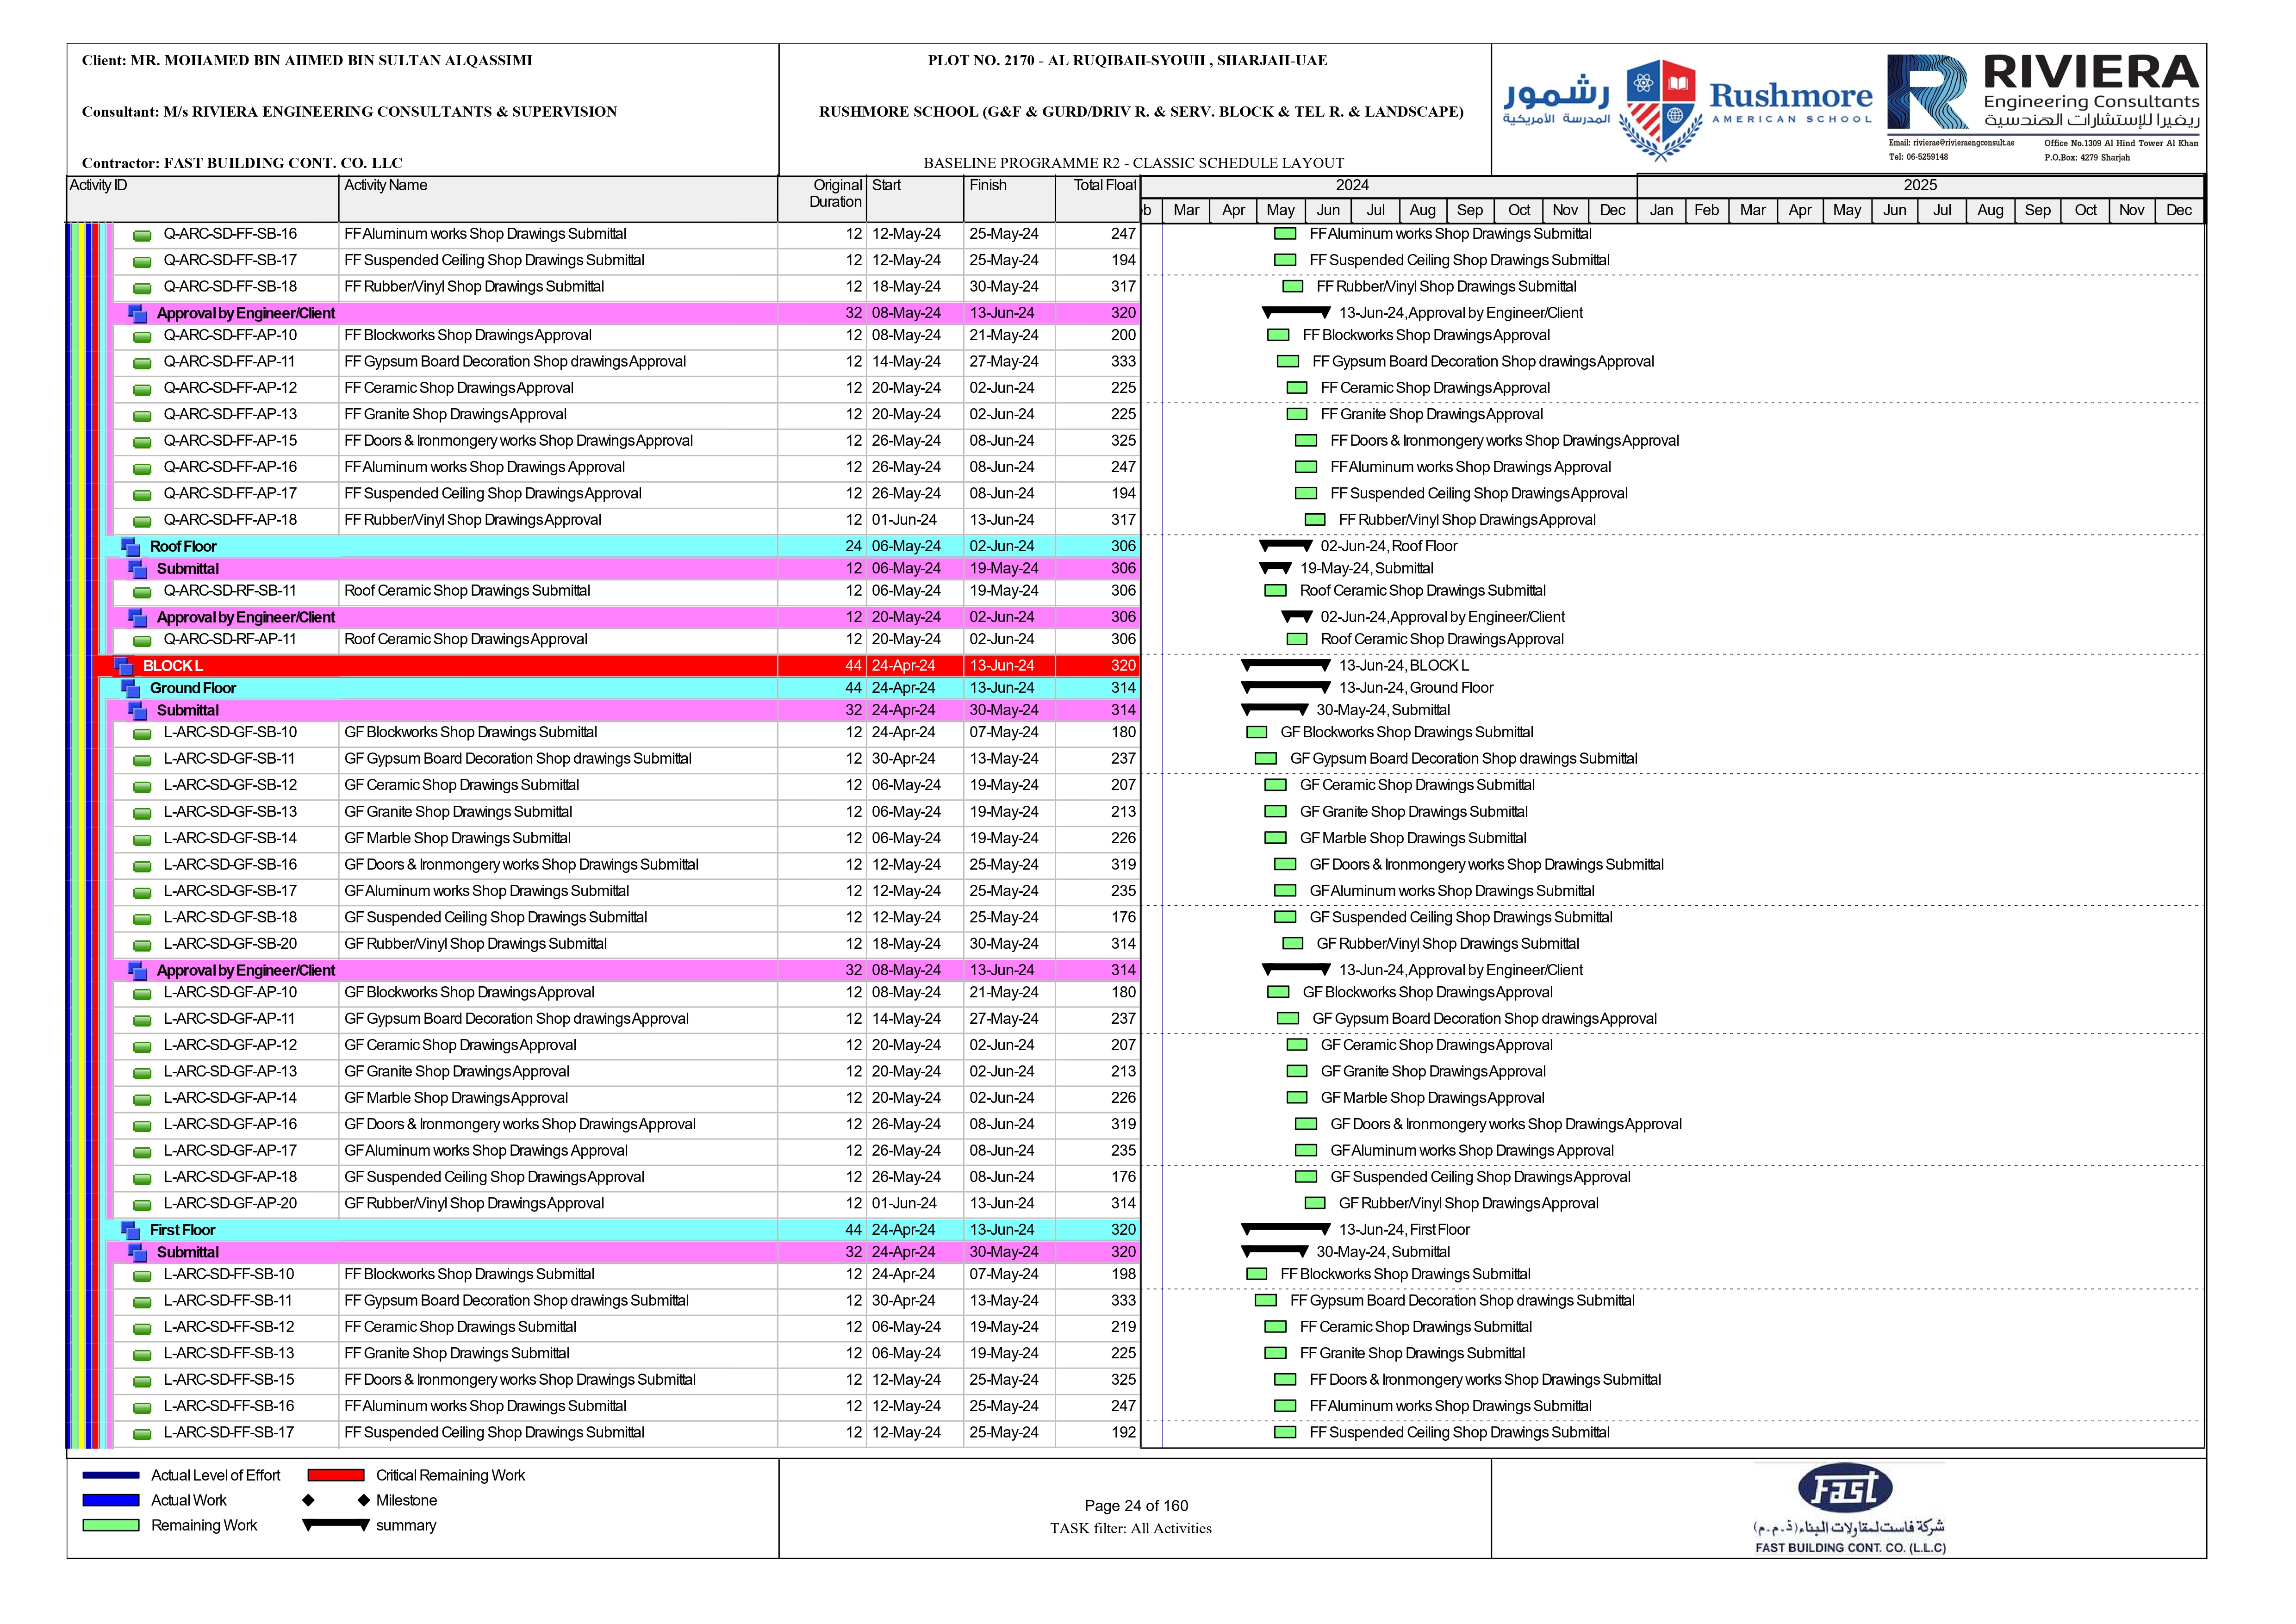Click the Start column header
The width and height of the screenshot is (2296, 1624).
[x=915, y=199]
